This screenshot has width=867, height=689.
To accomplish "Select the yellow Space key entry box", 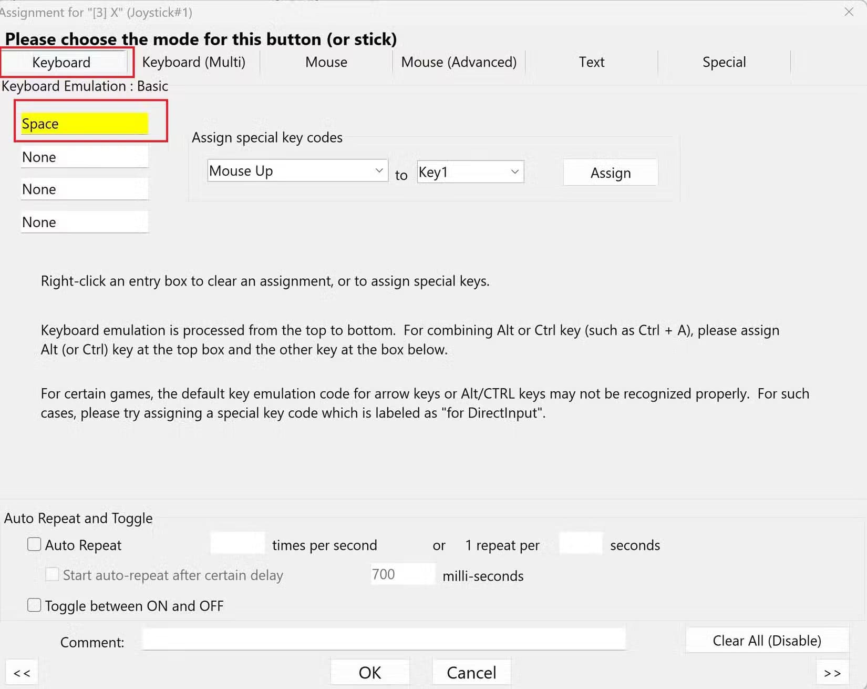I will [x=85, y=124].
